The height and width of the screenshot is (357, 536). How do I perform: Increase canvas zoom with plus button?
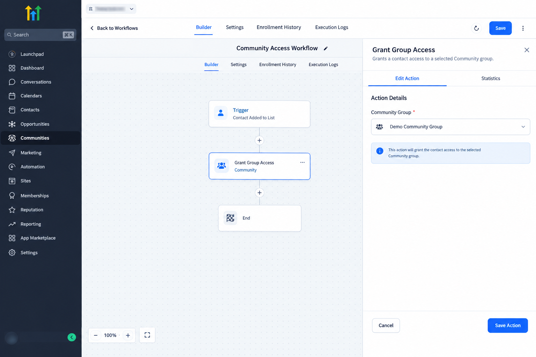[128, 335]
